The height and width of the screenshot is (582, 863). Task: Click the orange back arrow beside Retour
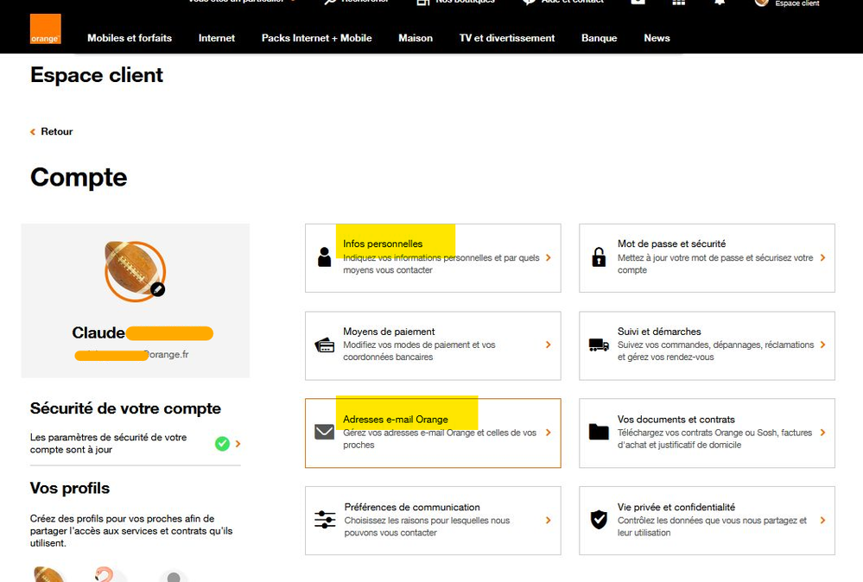pos(33,131)
